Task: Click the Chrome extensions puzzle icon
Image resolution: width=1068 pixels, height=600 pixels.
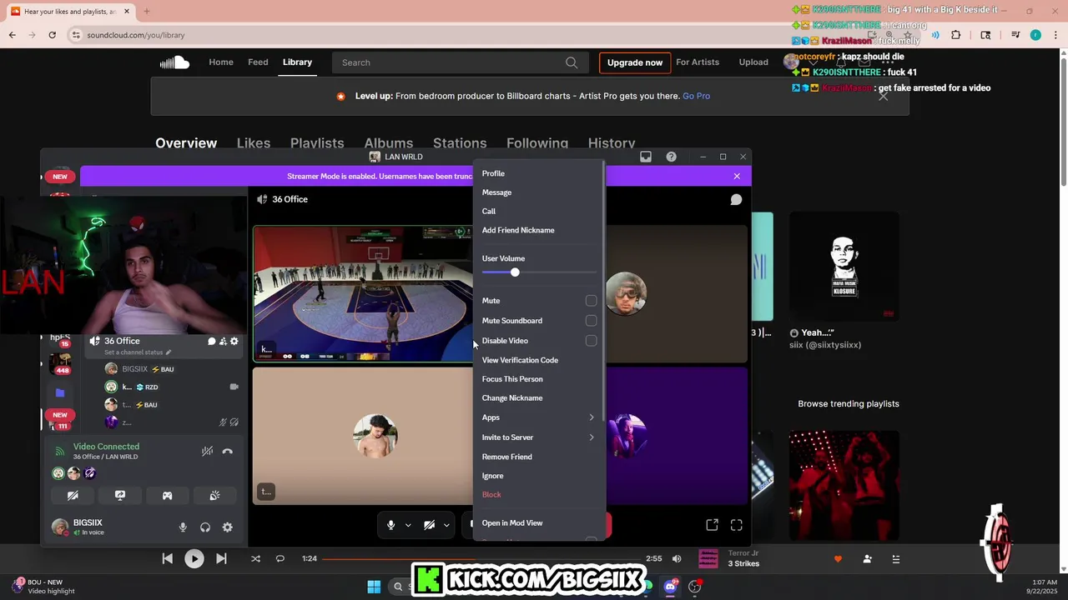Action: 956,35
